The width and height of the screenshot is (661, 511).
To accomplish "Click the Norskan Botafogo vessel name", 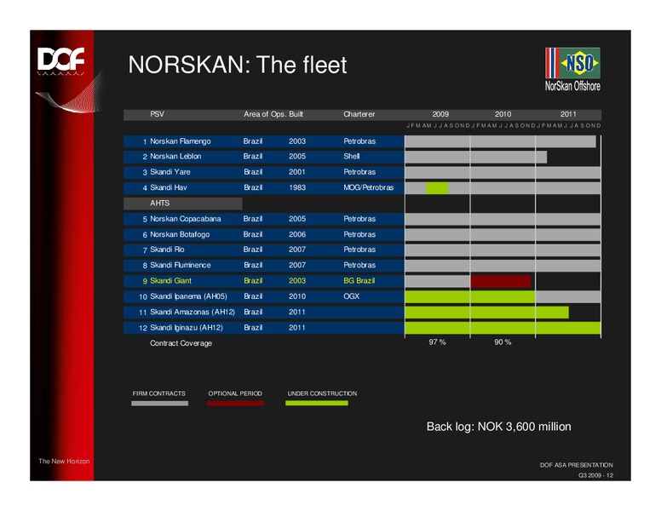I will pyautogui.click(x=180, y=234).
